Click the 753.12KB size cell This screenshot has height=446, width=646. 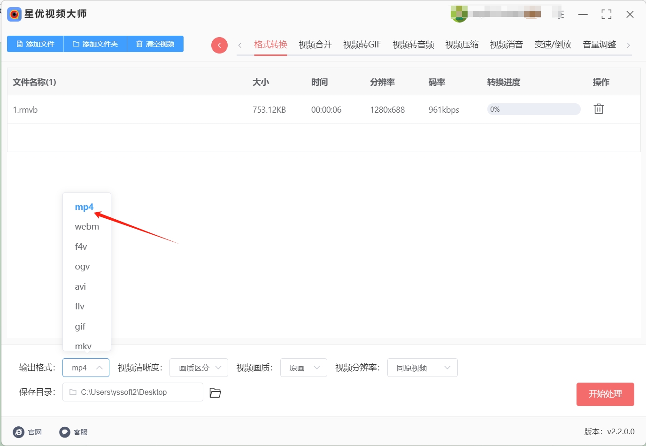pos(269,110)
